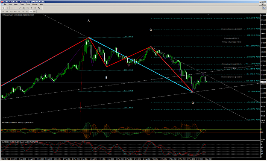Select the Text Label tool

[x=35, y=8]
